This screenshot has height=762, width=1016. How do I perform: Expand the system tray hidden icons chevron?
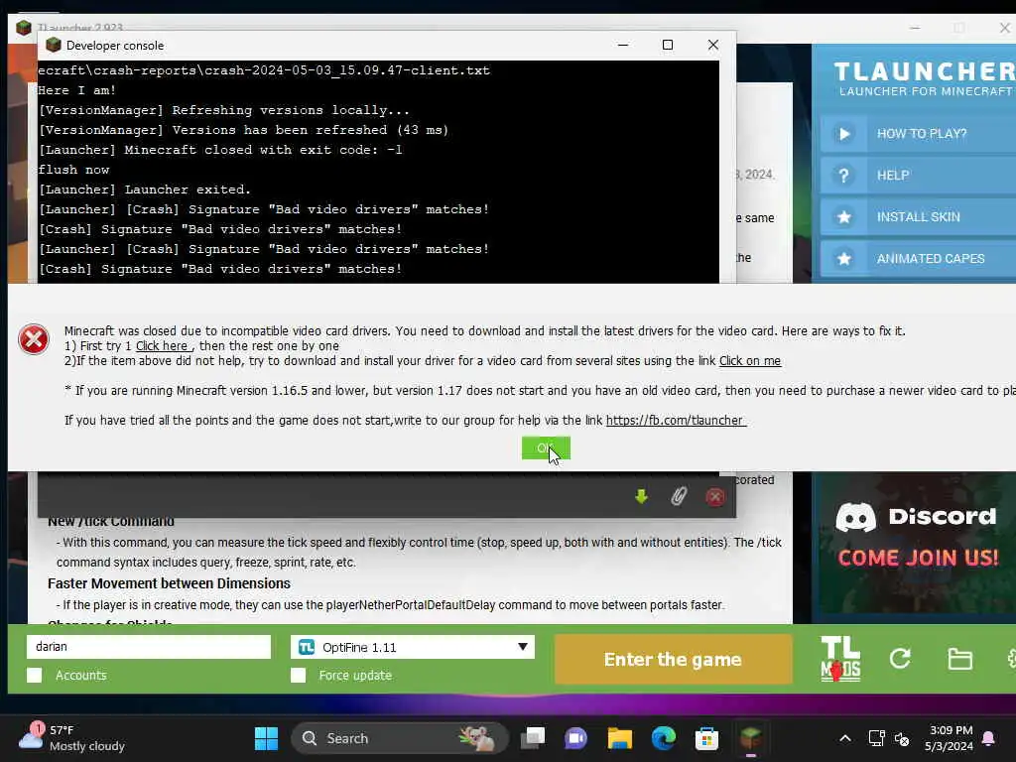(x=845, y=738)
